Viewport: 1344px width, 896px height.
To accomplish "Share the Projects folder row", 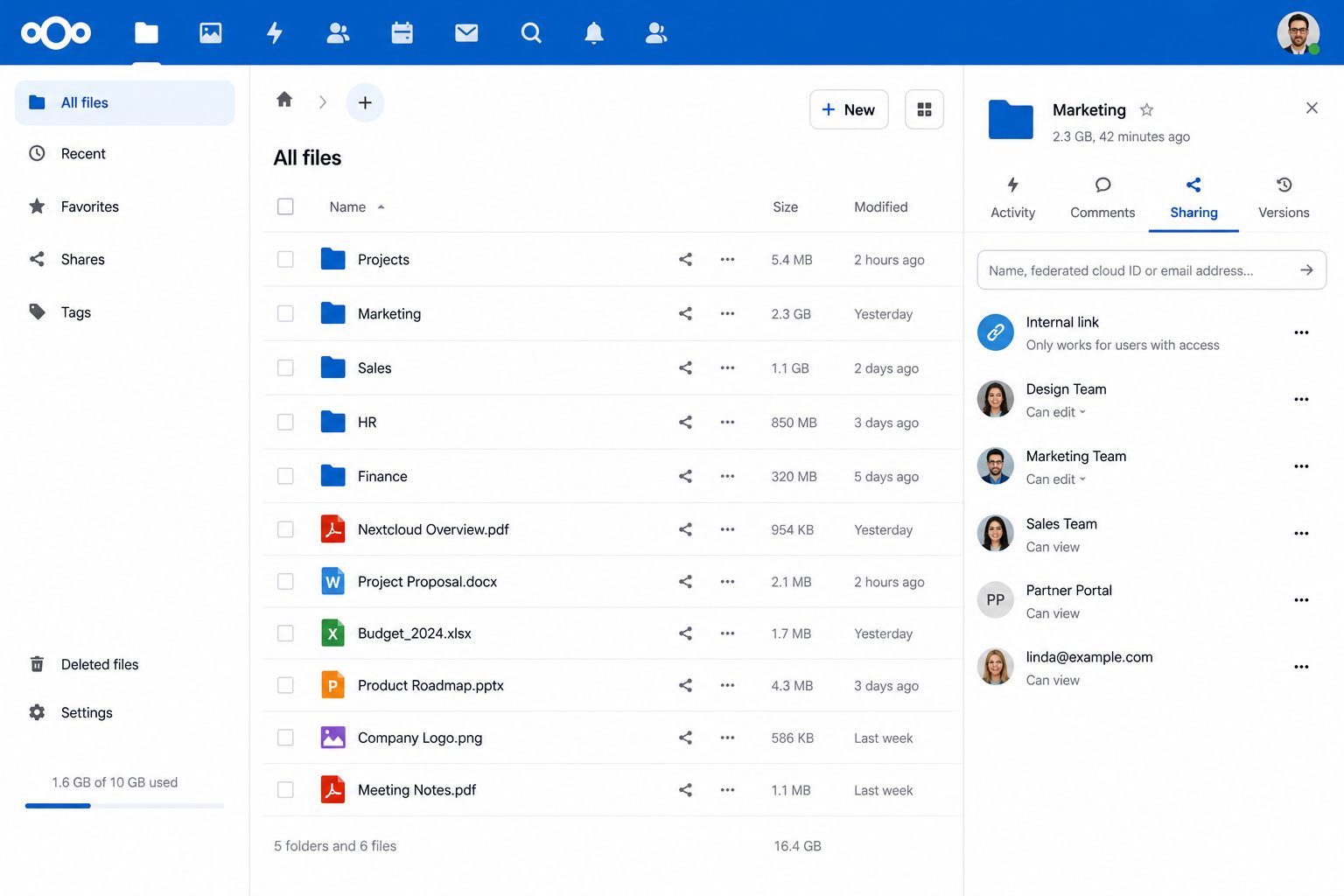I will click(685, 259).
